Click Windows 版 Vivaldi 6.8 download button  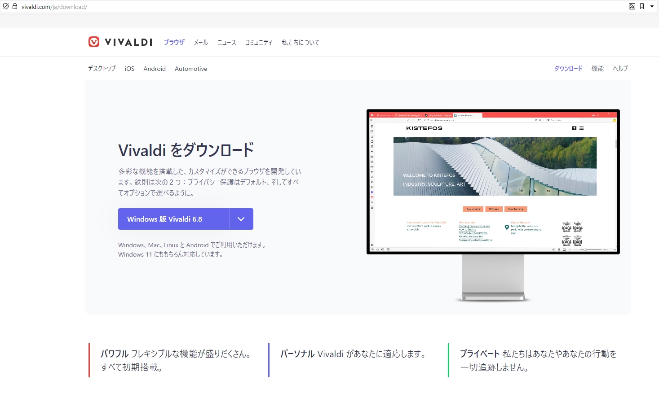pyautogui.click(x=174, y=219)
